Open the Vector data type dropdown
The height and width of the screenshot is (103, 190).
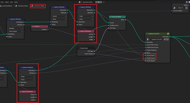pyautogui.click(x=59, y=16)
